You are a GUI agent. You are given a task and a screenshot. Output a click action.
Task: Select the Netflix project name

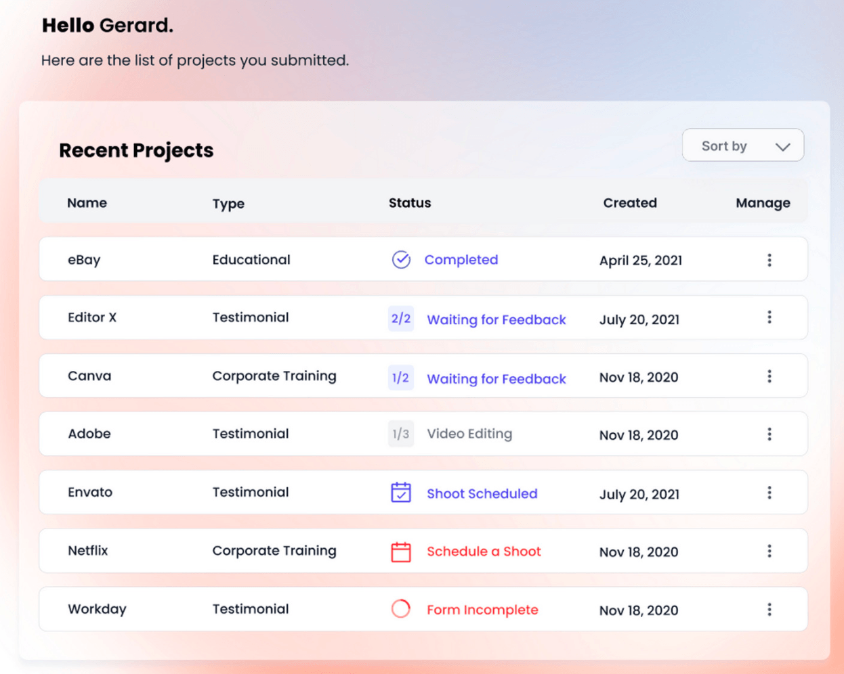[x=88, y=550]
